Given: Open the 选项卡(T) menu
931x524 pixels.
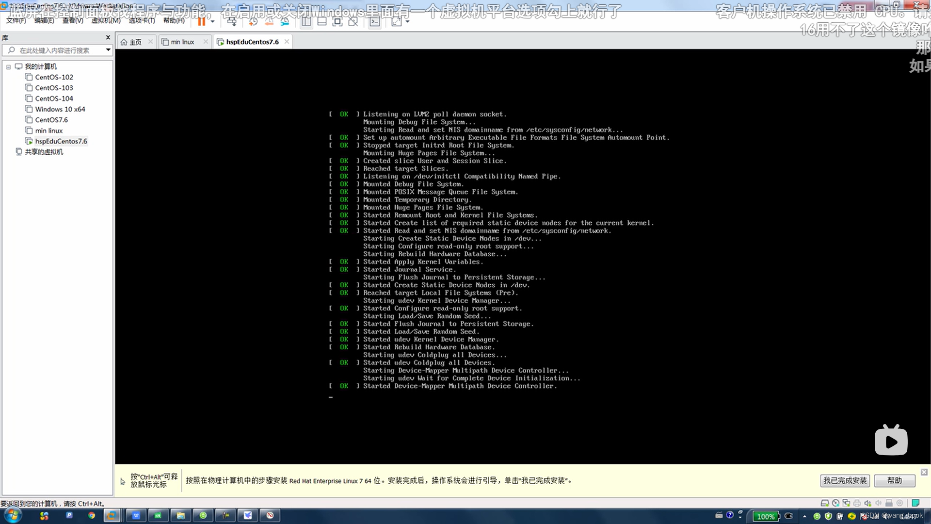Looking at the screenshot, I should (x=142, y=20).
